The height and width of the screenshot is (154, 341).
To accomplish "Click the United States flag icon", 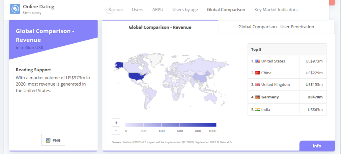I will pyautogui.click(x=257, y=61).
